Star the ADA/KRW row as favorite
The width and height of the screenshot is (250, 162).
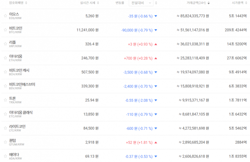[5, 156]
